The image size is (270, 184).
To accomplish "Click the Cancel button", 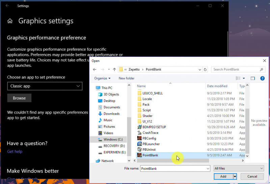I will [252, 177].
